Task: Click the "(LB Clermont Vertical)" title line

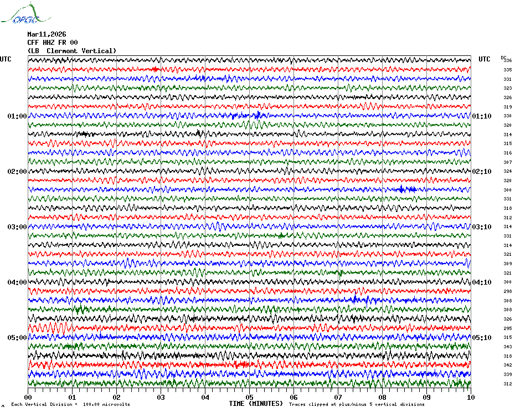Action: click(x=72, y=51)
